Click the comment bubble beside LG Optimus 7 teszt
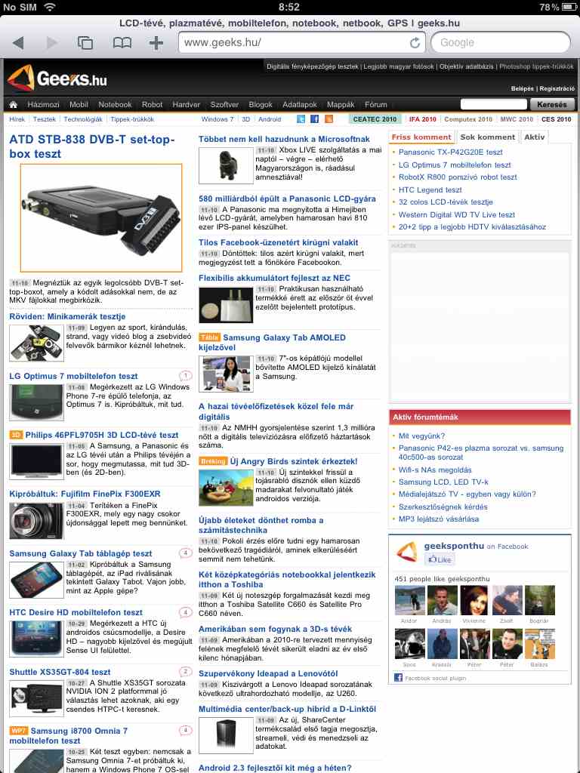This screenshot has width=580, height=773. pos(185,376)
